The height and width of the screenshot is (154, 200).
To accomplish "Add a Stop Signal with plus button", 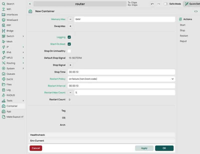I will (70, 65).
